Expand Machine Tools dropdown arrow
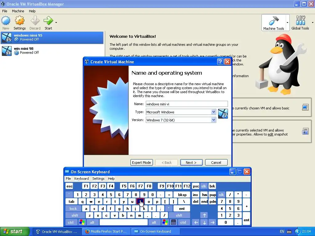This screenshot has height=236, width=315. tap(288, 22)
